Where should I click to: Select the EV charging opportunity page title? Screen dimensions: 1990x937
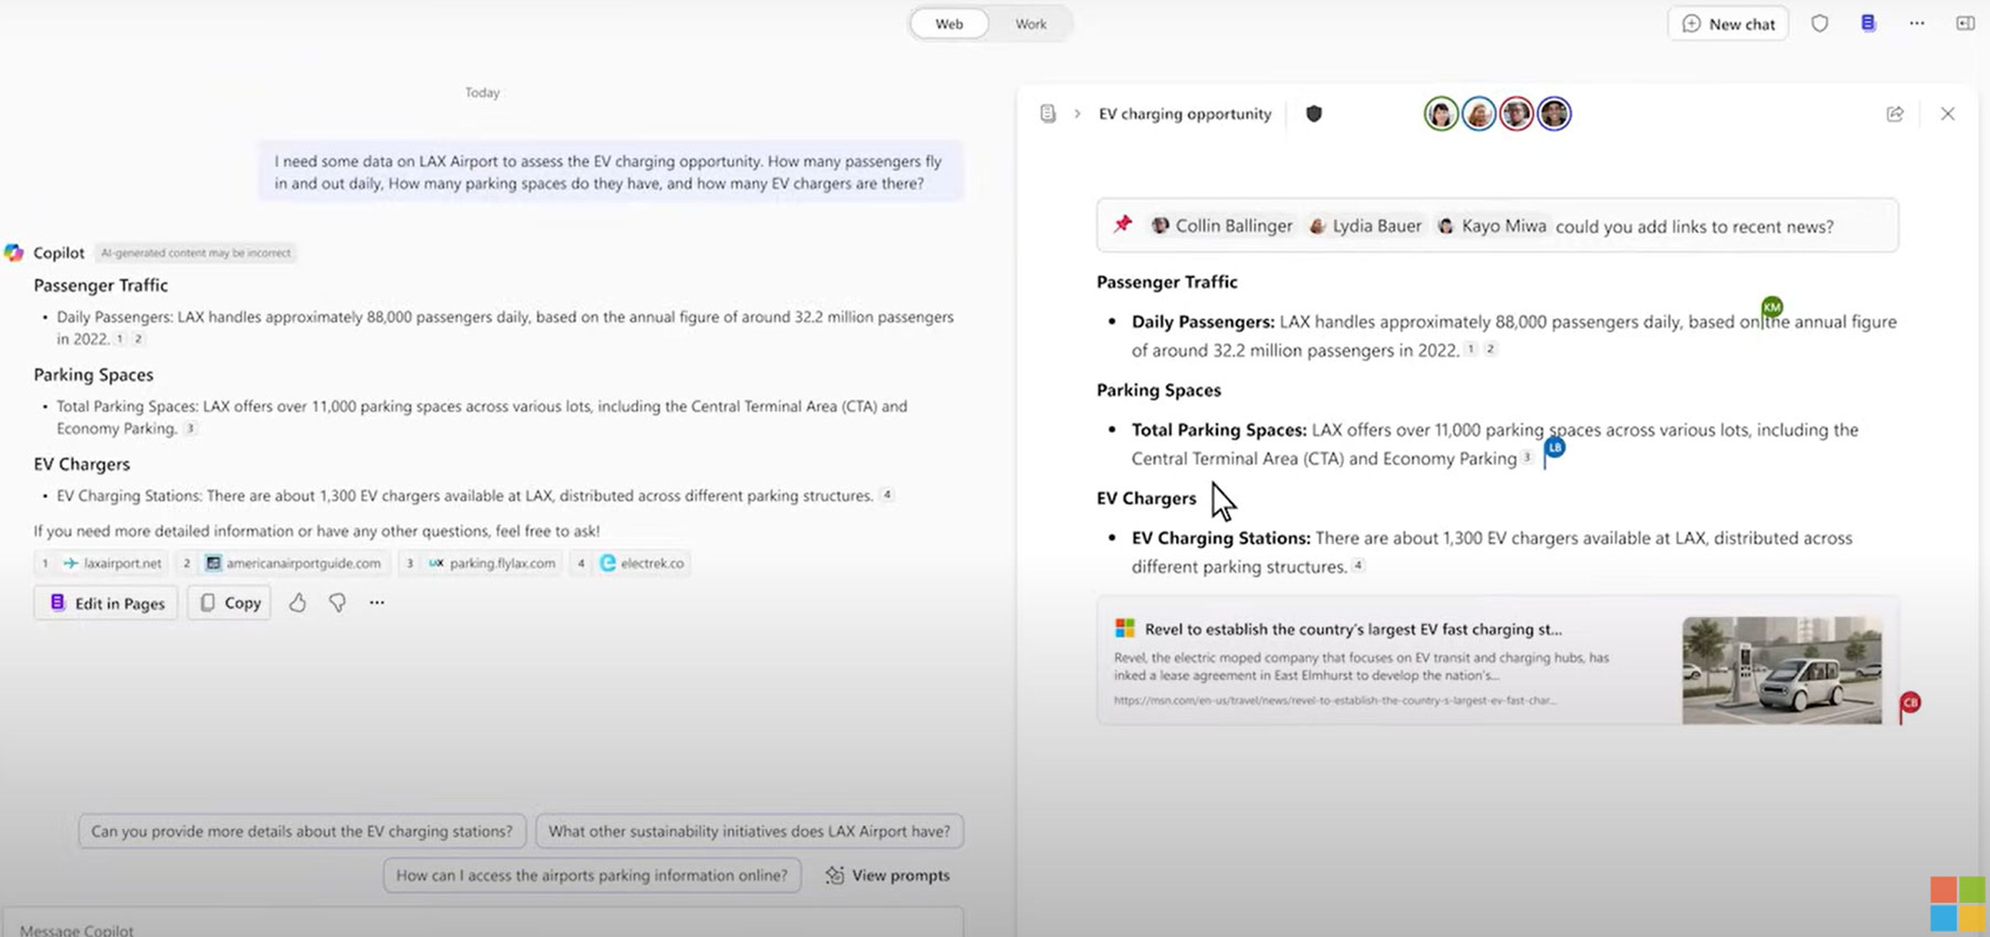click(1184, 113)
